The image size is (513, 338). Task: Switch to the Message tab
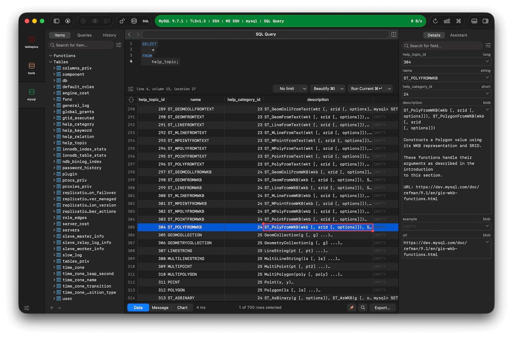click(x=160, y=308)
